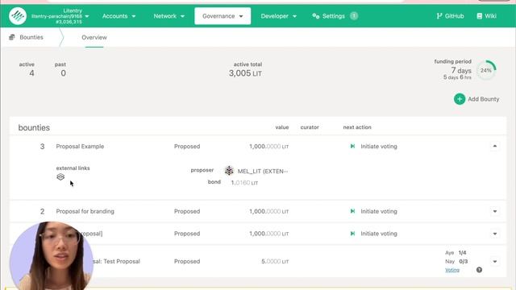Click the bond 1.0160 LIT value

(244, 183)
